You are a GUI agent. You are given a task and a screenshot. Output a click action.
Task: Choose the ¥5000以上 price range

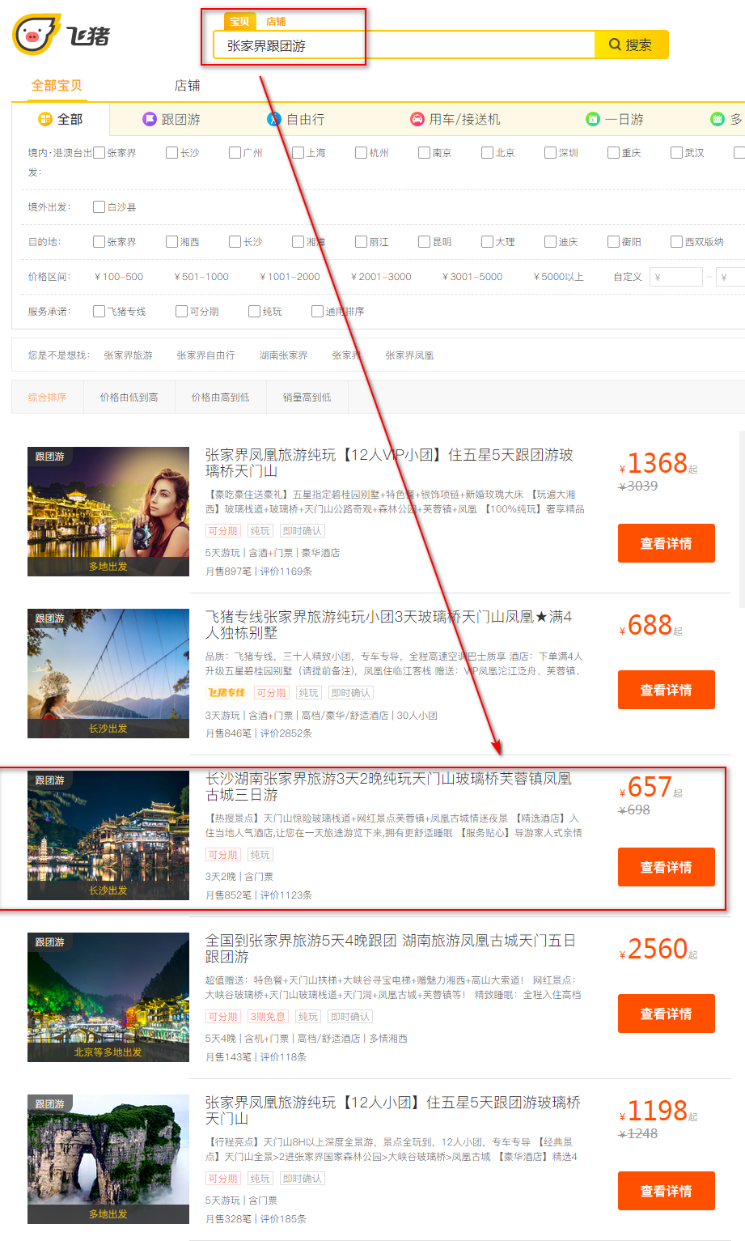click(558, 277)
